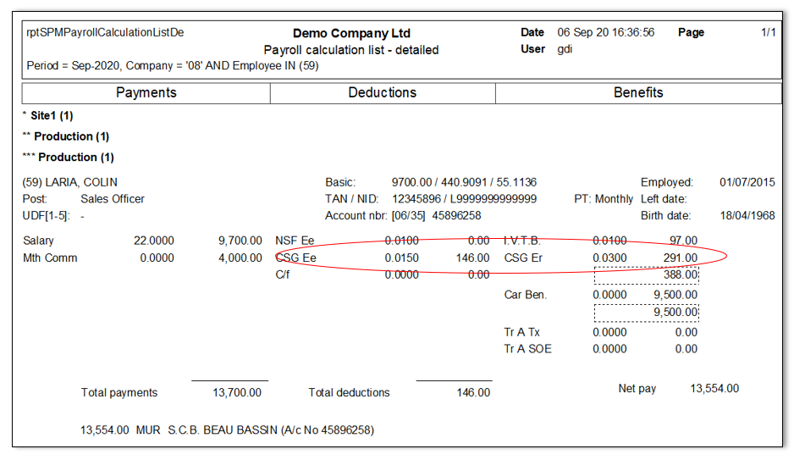Click the CSG Er amount 291.00
The width and height of the screenshot is (794, 460).
click(680, 258)
